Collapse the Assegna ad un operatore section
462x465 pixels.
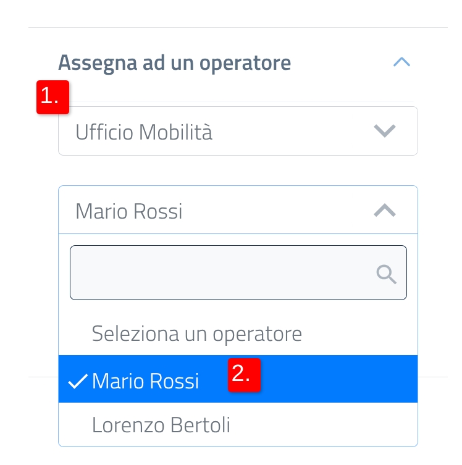click(x=401, y=62)
